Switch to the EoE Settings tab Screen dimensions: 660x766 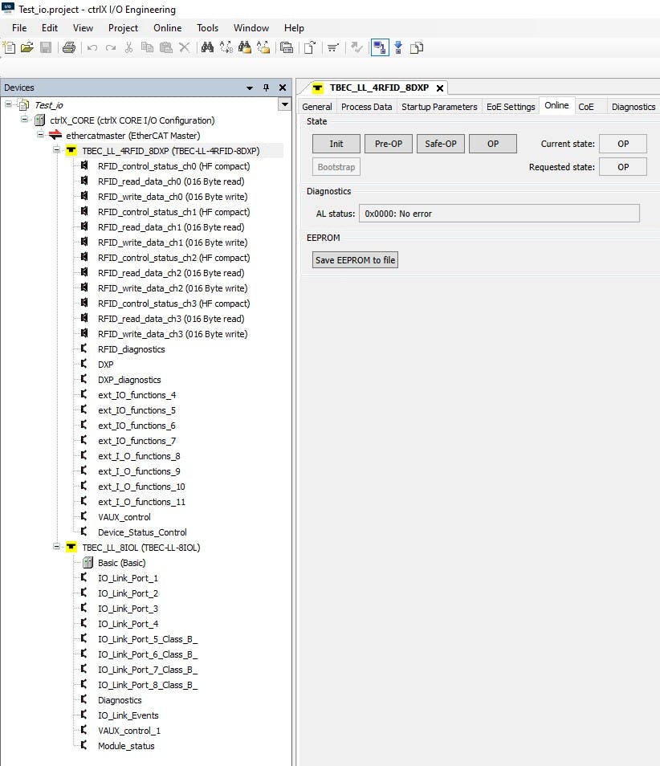pyautogui.click(x=511, y=107)
